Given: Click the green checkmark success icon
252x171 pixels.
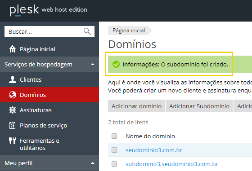Looking at the screenshot, I should [116, 64].
